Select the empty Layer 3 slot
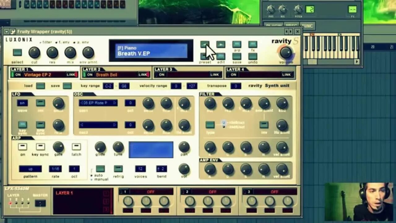The height and width of the screenshot is (223, 396). tap(188, 75)
